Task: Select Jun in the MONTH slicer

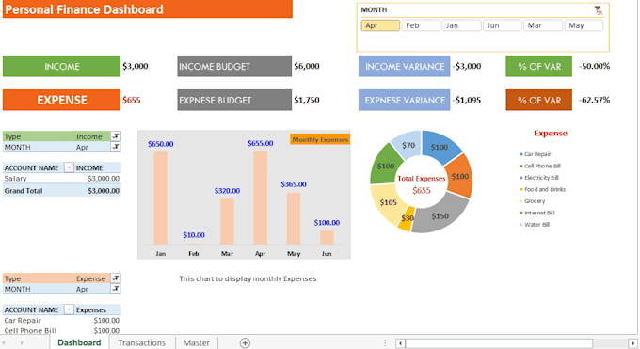Action: 503,25
